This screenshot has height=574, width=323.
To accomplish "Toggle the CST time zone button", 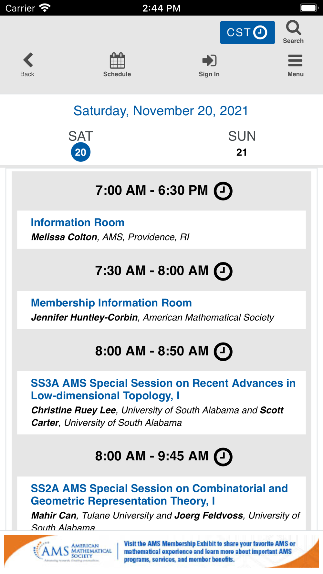I will click(x=247, y=33).
